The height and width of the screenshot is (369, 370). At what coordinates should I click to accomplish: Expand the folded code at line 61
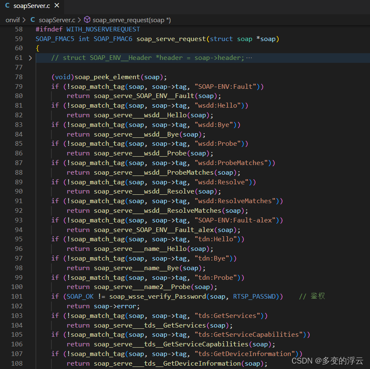[x=30, y=58]
